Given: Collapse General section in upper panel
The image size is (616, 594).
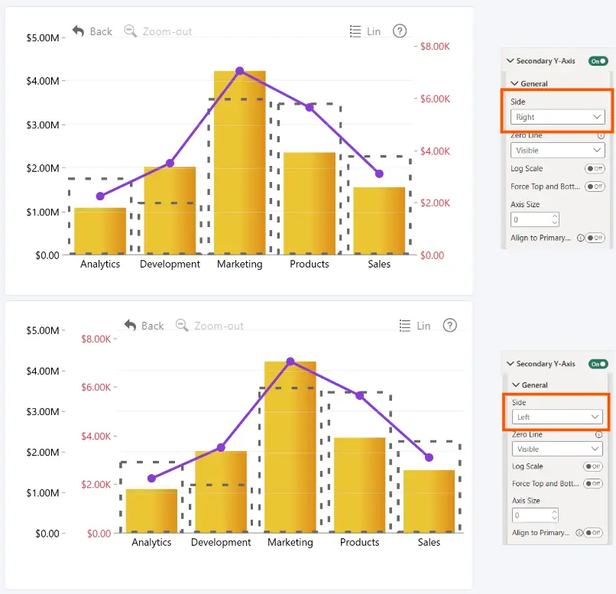Looking at the screenshot, I should [514, 83].
